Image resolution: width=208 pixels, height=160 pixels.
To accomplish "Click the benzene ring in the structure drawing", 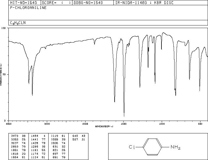I will (152, 147).
